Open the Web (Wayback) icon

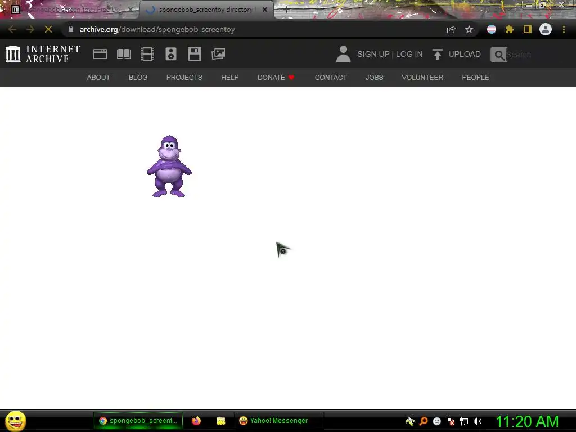click(x=100, y=54)
